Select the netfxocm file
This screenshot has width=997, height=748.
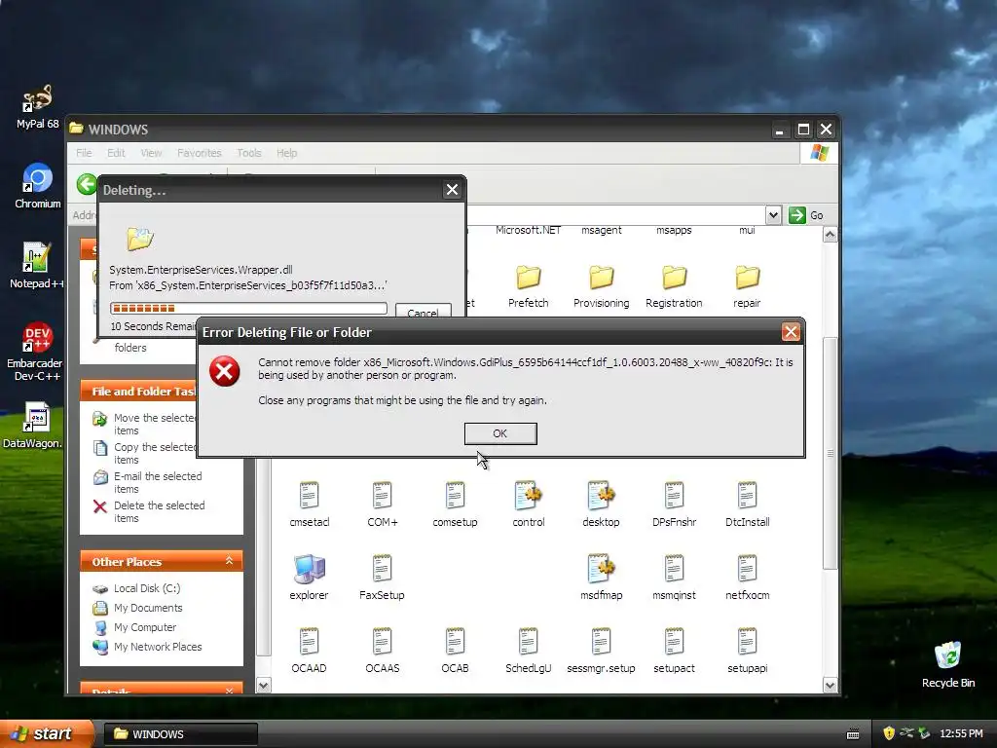[747, 578]
